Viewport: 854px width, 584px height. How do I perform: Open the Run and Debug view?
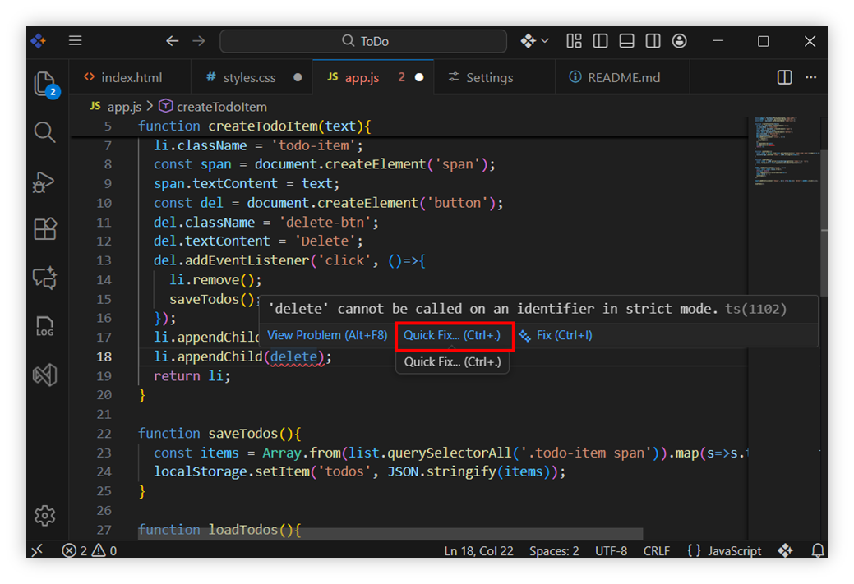[x=44, y=182]
